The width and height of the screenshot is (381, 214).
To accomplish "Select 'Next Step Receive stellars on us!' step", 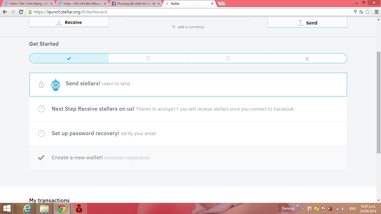I will click(188, 109).
